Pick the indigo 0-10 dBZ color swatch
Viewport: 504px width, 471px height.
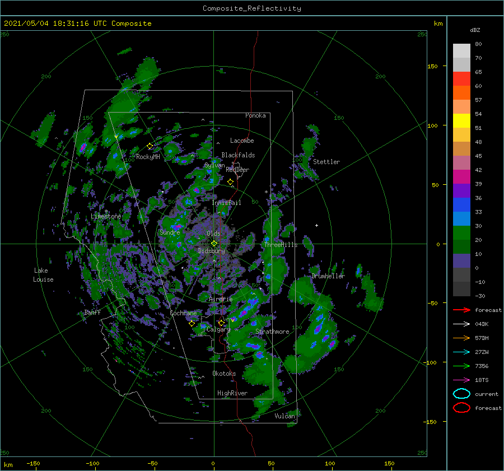(x=461, y=261)
